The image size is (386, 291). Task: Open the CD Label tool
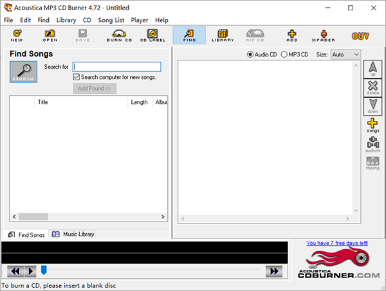click(x=152, y=35)
